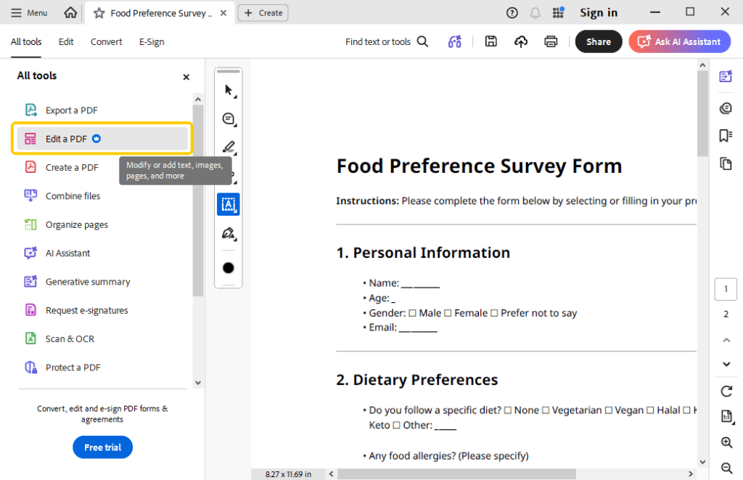Check the Halal diet checkbox
Screen dimensions: 743x480
pyautogui.click(x=650, y=410)
